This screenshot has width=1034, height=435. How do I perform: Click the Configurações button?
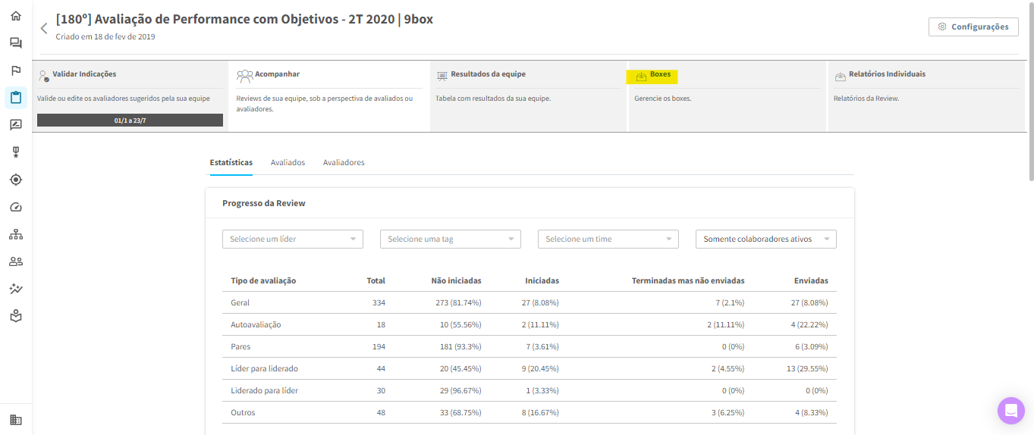[973, 27]
